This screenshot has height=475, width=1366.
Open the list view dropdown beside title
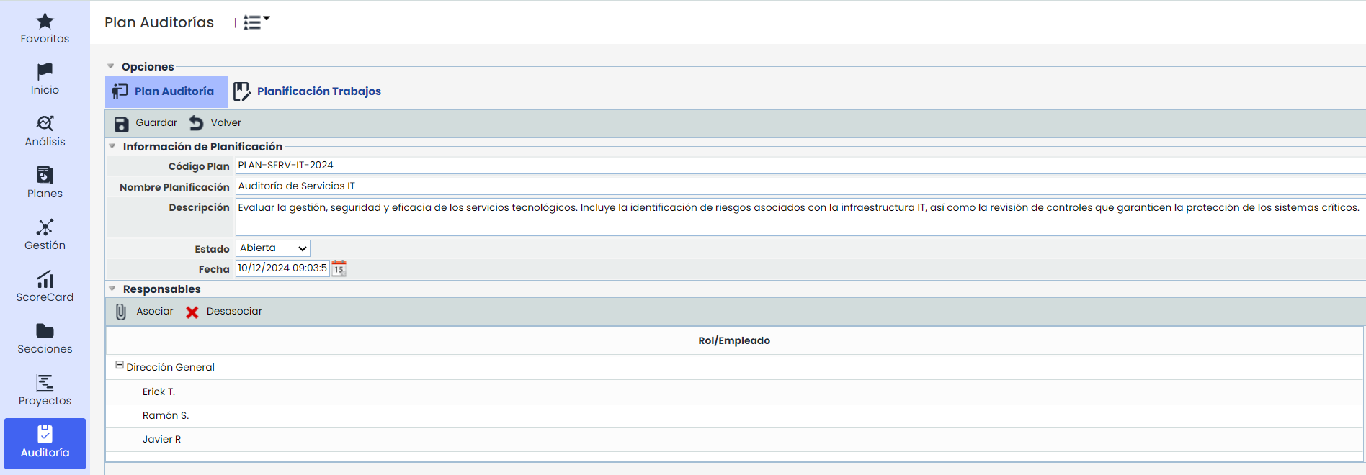tap(256, 22)
